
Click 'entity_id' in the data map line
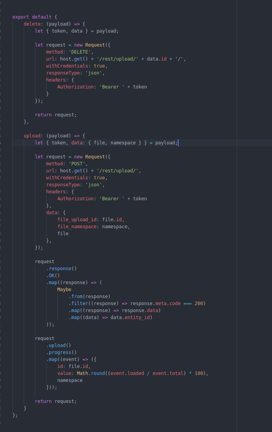tap(137, 317)
